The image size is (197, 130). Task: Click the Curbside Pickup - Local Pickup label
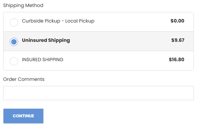pos(58,21)
